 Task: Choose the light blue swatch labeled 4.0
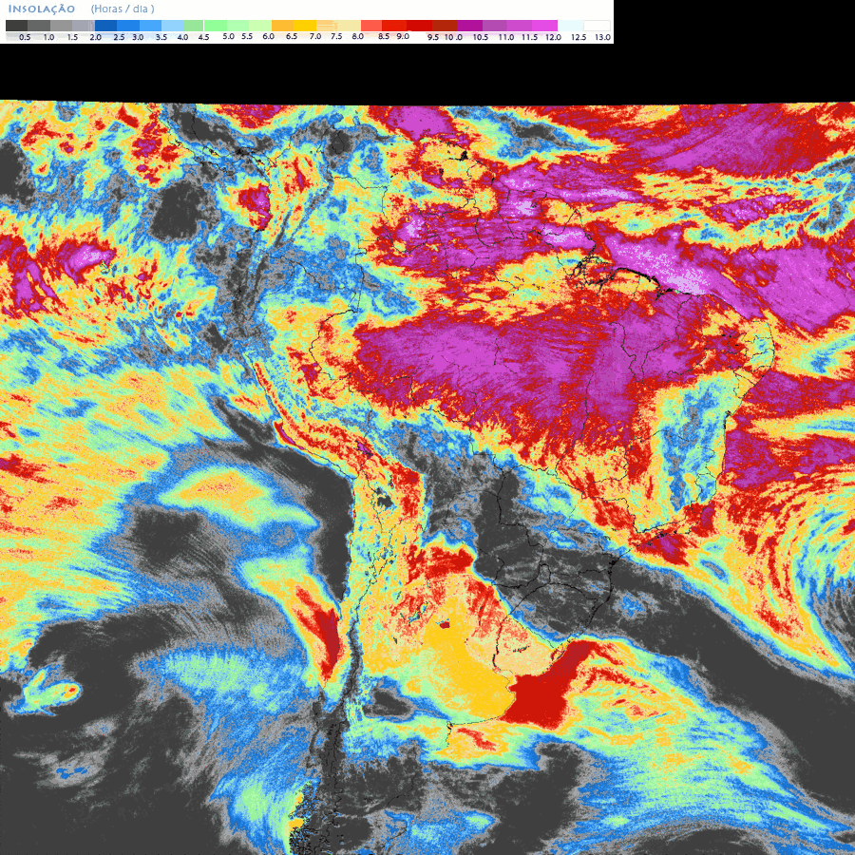pyautogui.click(x=172, y=26)
